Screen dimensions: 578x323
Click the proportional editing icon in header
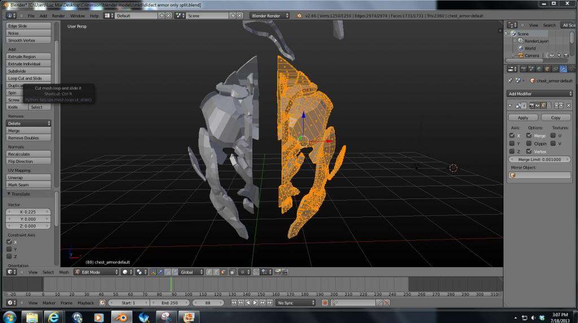[243, 272]
